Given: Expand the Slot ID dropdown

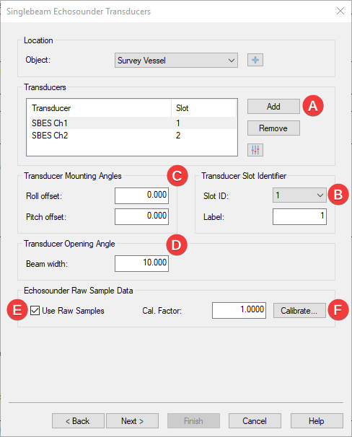Looking at the screenshot, I should coord(299,195).
